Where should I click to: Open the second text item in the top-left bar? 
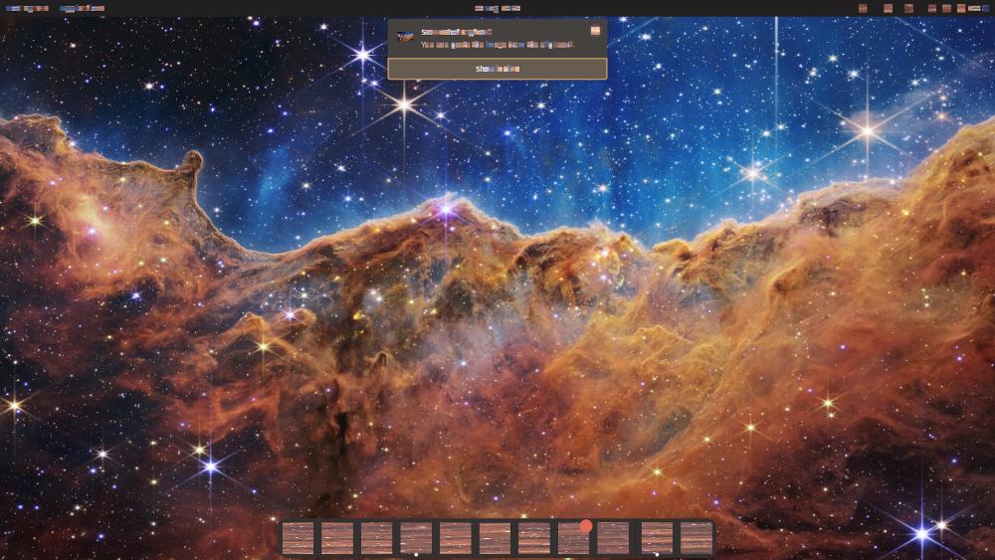click(x=82, y=8)
